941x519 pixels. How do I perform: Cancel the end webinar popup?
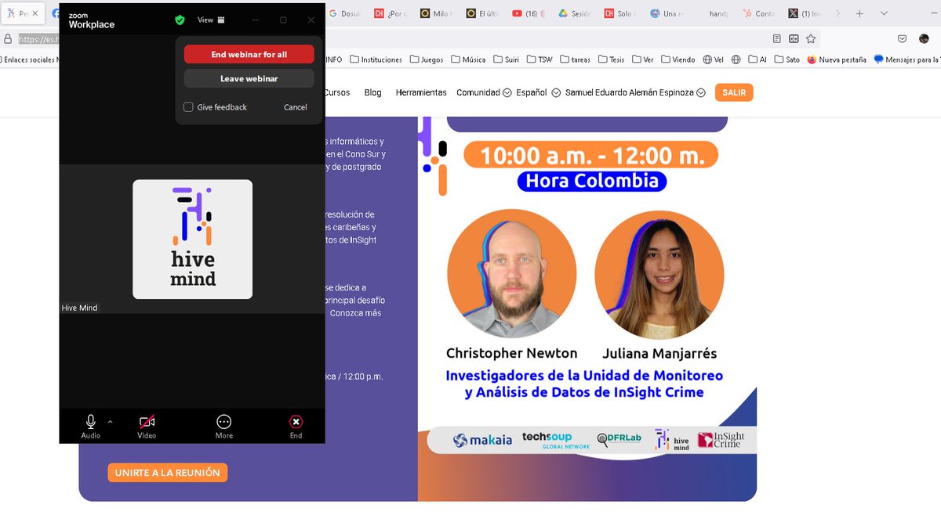point(295,107)
